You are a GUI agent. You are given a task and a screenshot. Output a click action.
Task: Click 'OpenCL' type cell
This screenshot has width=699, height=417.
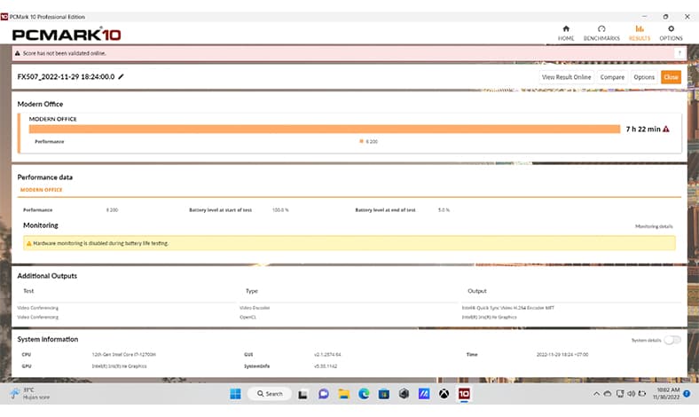coord(247,317)
